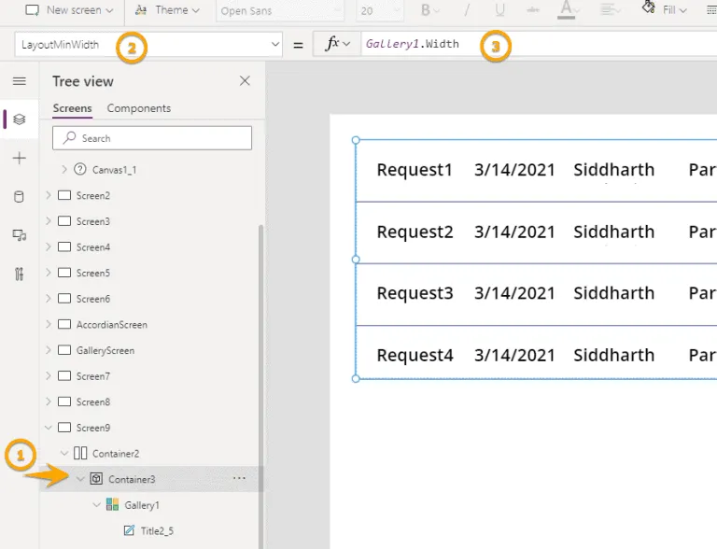717x549 pixels.
Task: Click the hamburger menu icon
Action: click(x=19, y=81)
